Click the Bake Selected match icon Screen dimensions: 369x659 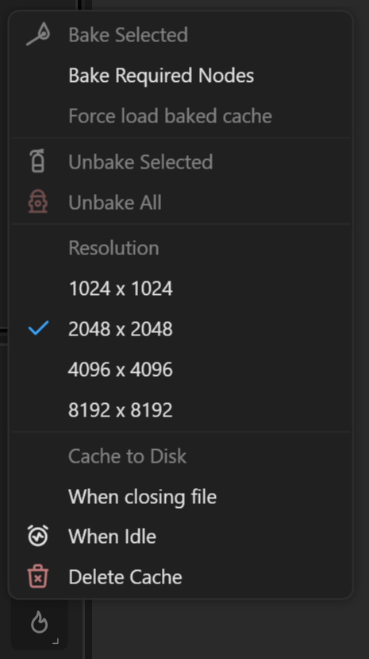pos(38,34)
